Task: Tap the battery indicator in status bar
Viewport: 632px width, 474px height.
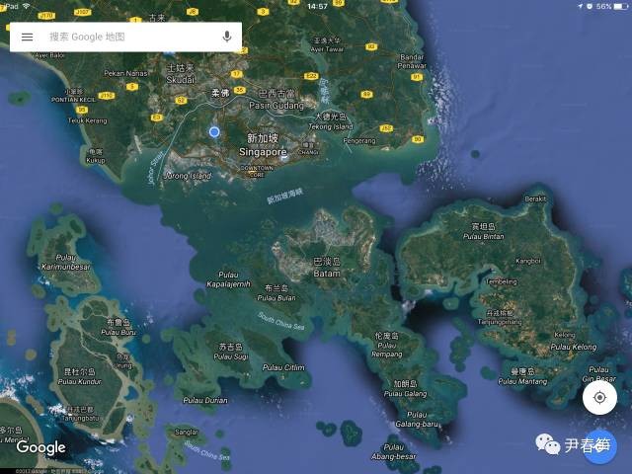Action: click(617, 6)
